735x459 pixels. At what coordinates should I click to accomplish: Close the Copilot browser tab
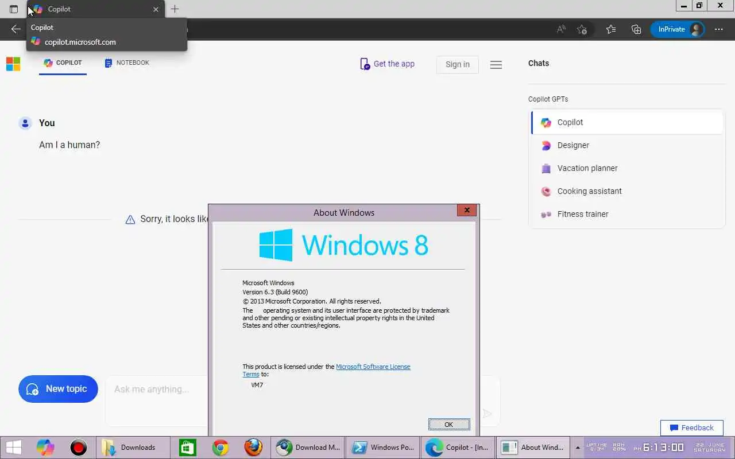tap(156, 9)
